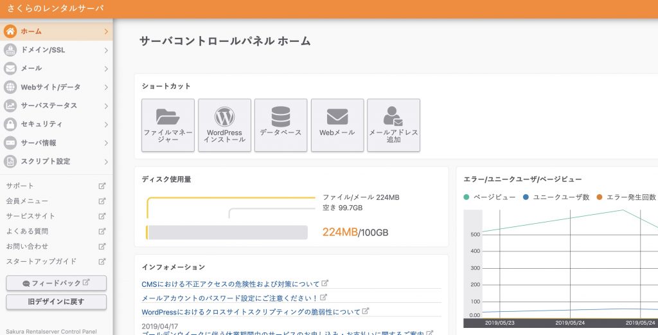
Task: Click external-link icon next to スタートアップガイド
Action: (x=102, y=261)
